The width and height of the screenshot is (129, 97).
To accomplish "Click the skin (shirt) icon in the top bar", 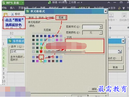I will [x=124, y=8].
